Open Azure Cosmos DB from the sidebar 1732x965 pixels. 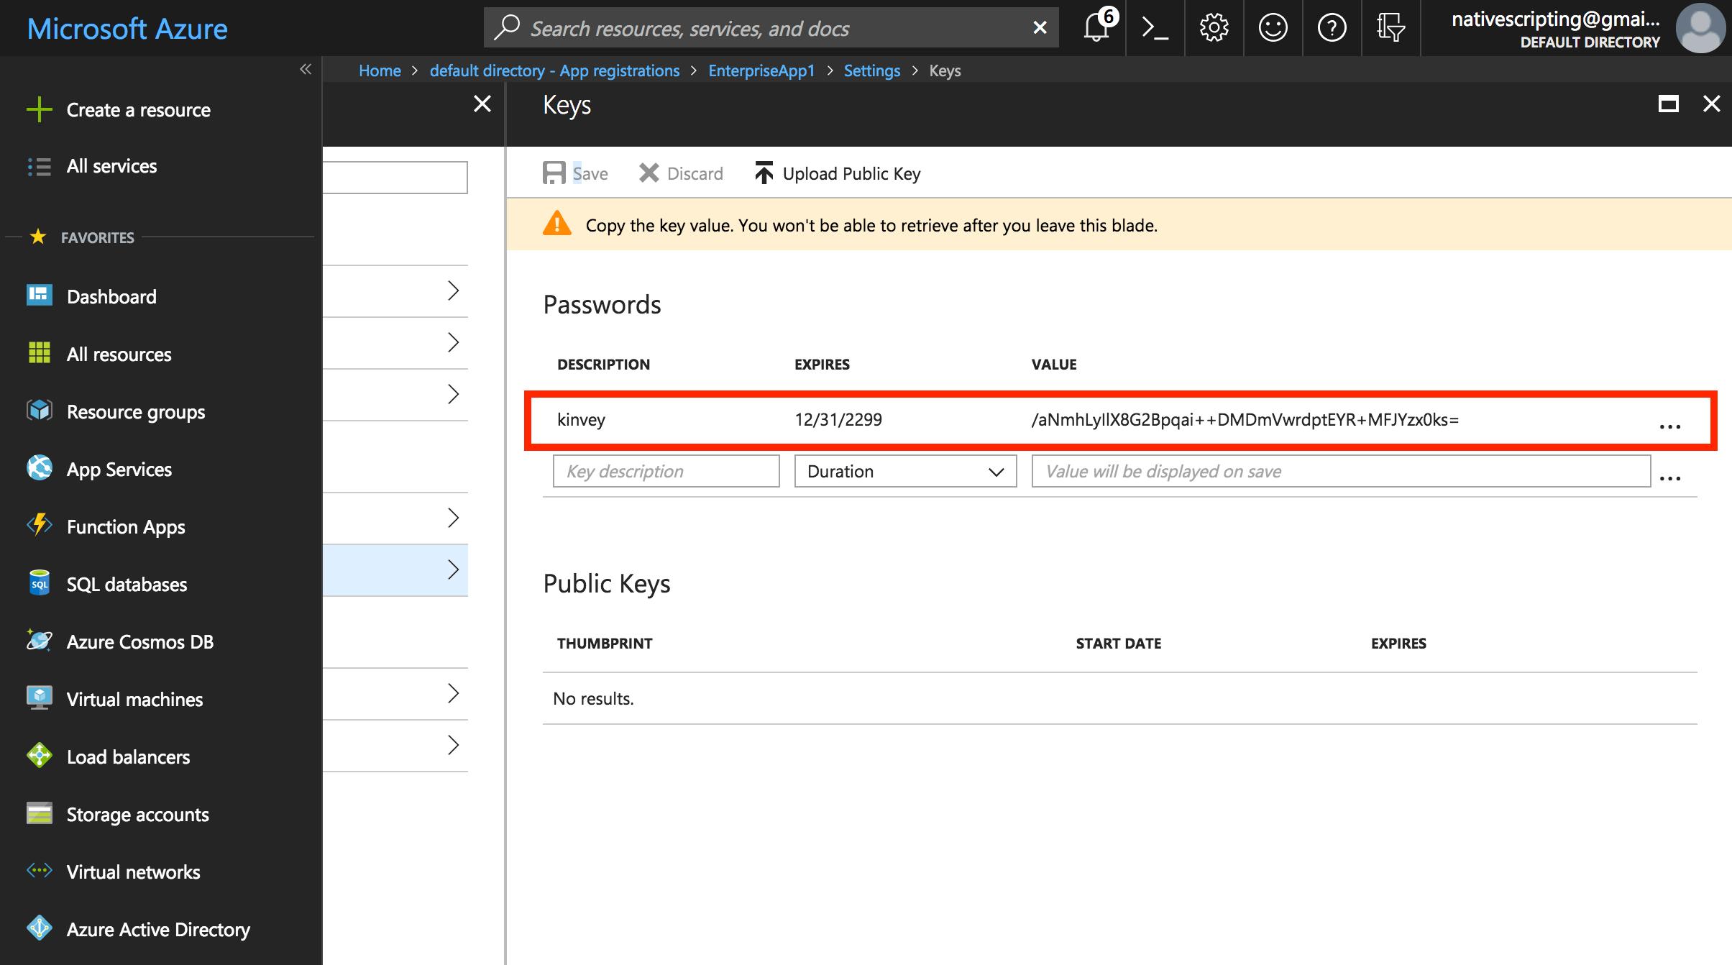139,641
